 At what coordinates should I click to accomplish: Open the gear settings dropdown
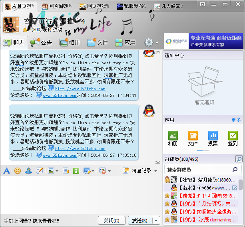tap(151, 42)
